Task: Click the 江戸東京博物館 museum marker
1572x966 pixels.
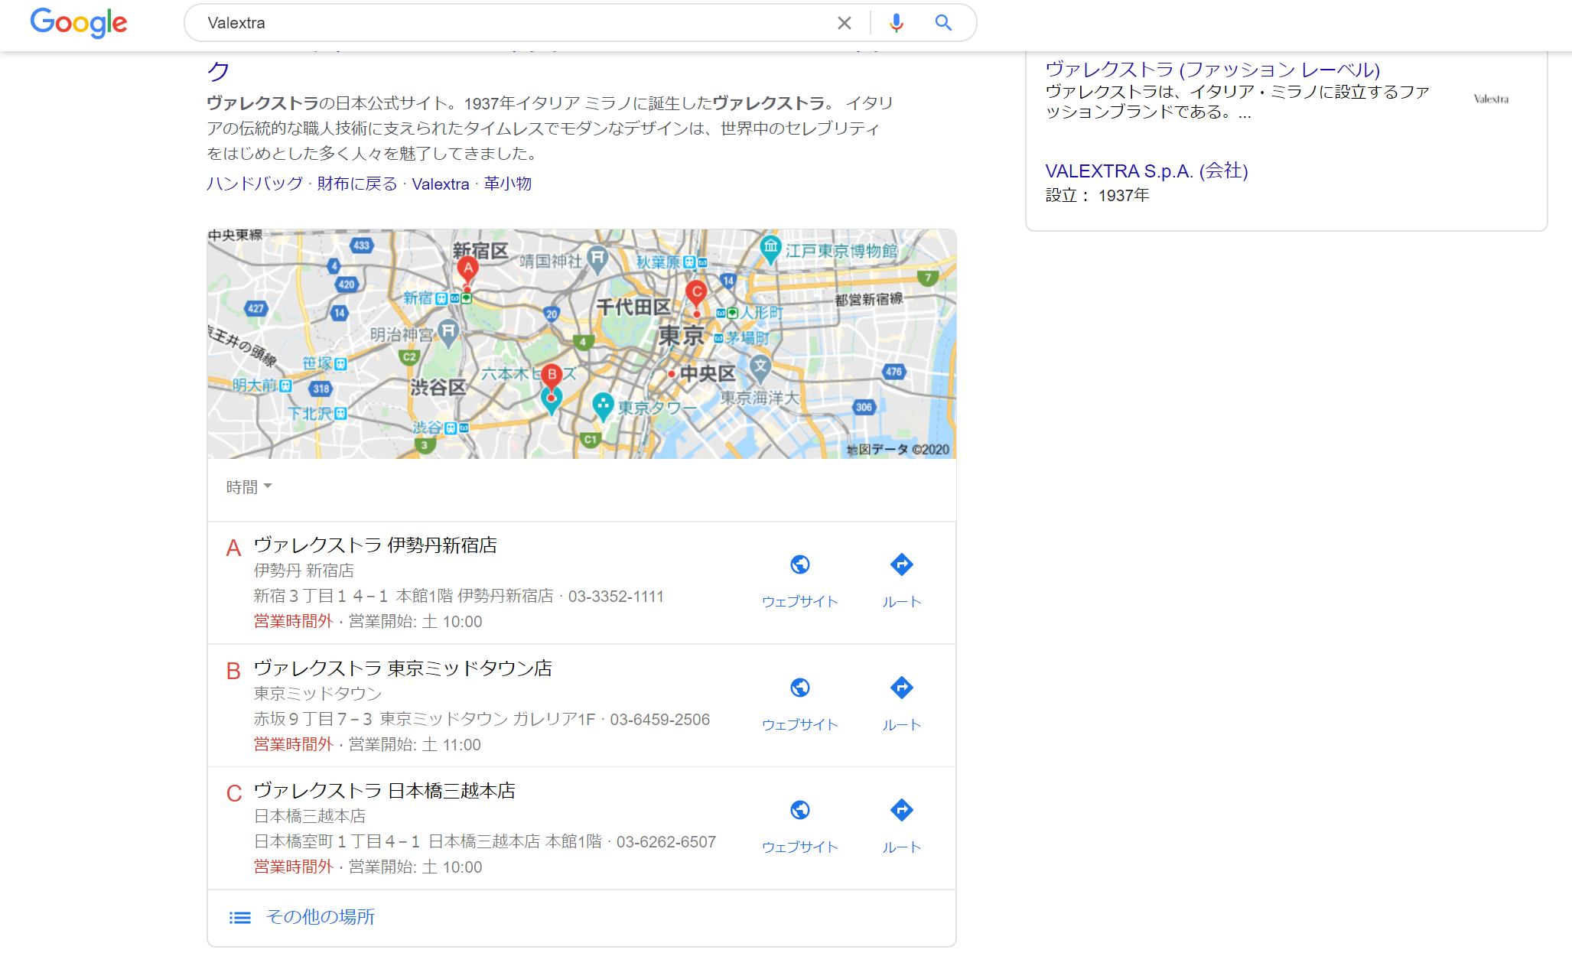Action: point(770,249)
